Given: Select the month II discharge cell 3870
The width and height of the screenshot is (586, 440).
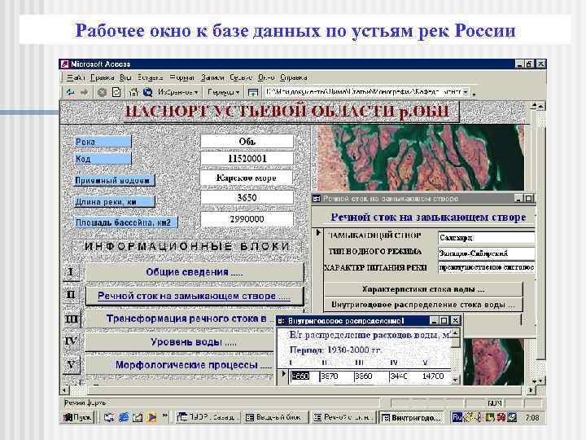Looking at the screenshot, I should pyautogui.click(x=337, y=376).
